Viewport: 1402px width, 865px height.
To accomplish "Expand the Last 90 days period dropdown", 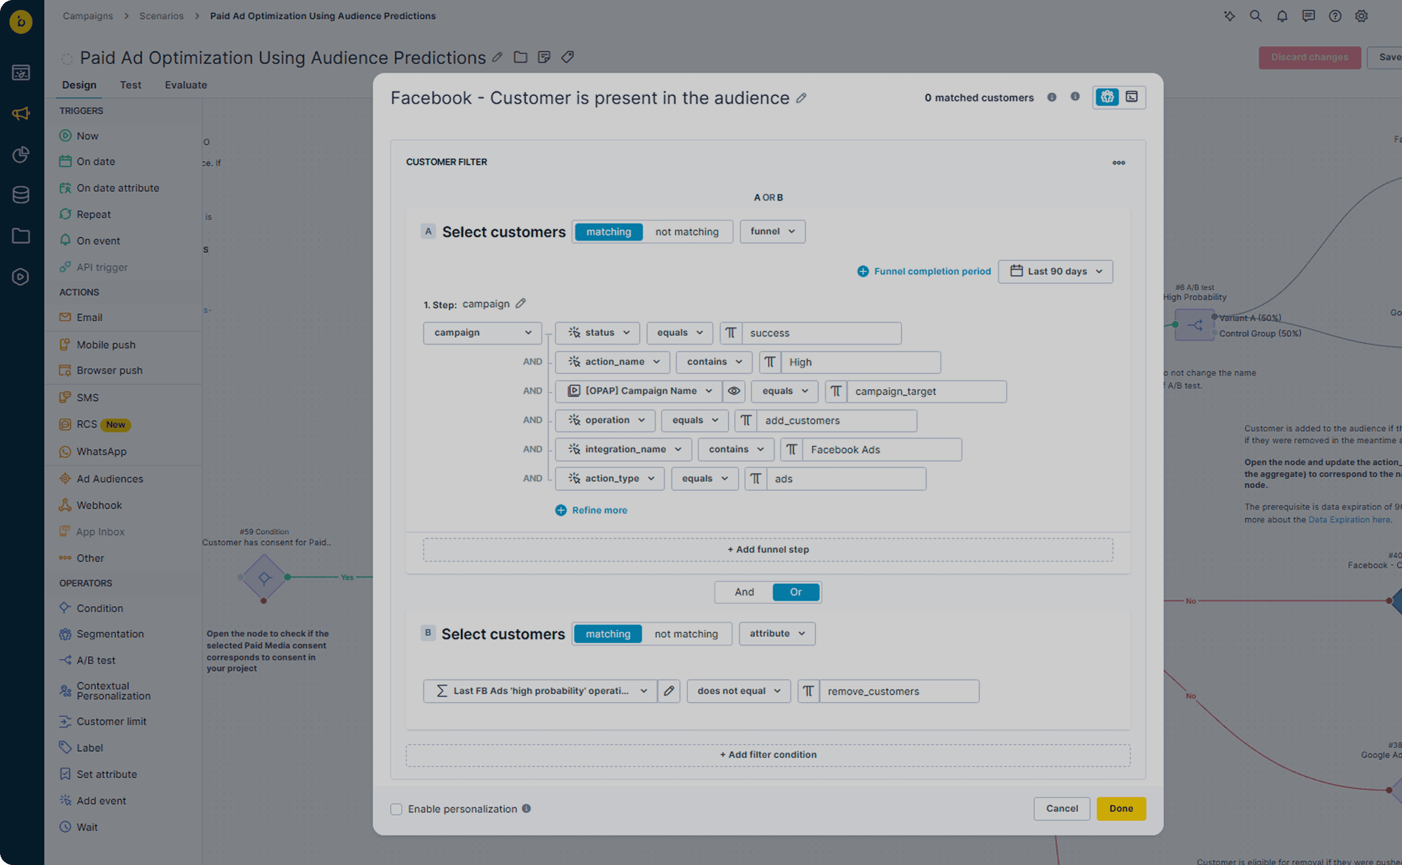I will pos(1055,271).
